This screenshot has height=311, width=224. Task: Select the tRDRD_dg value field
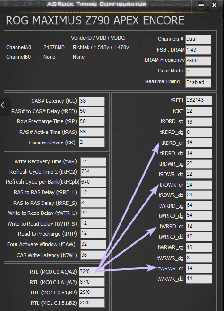pos(199,132)
